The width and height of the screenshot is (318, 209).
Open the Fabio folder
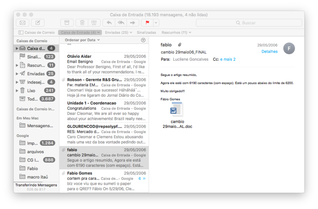coord(37,168)
